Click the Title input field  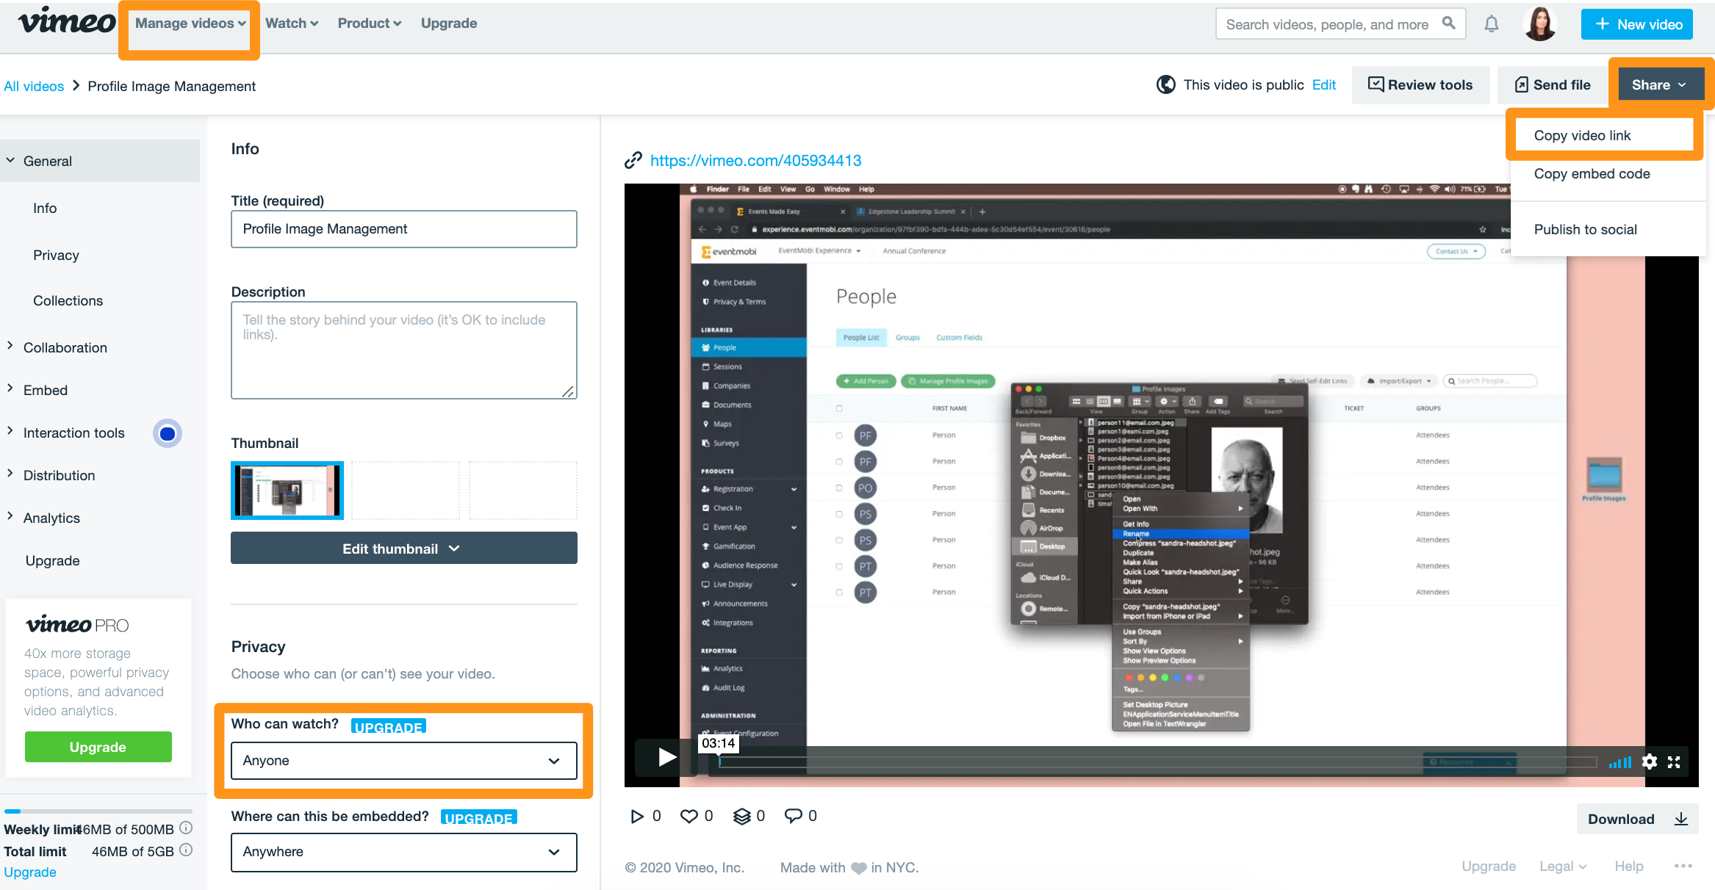pyautogui.click(x=401, y=228)
